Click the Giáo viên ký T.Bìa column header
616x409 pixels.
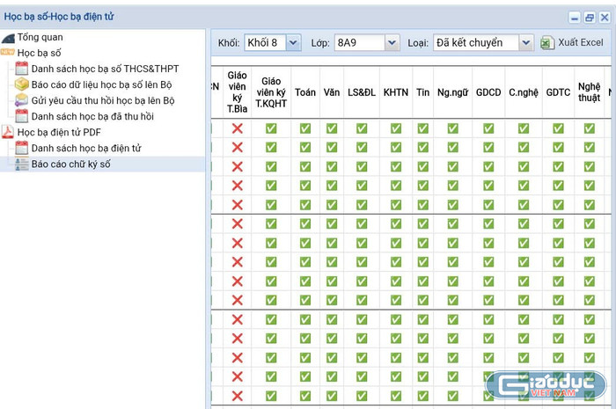[238, 92]
